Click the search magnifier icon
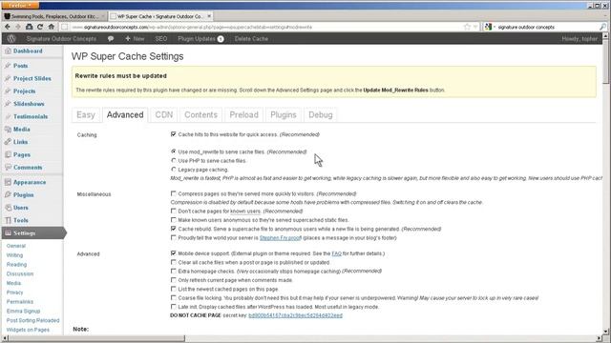The image size is (611, 343). [x=602, y=27]
